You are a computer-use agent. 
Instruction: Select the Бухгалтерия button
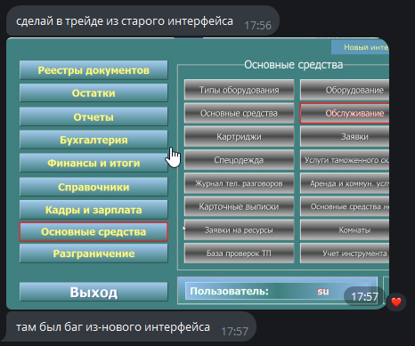(94, 140)
